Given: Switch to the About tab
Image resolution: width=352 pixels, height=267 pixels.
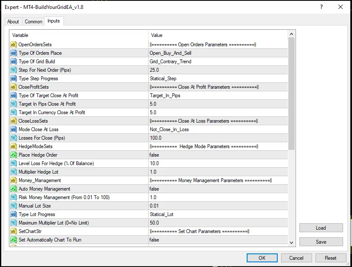Looking at the screenshot, I should click(13, 22).
